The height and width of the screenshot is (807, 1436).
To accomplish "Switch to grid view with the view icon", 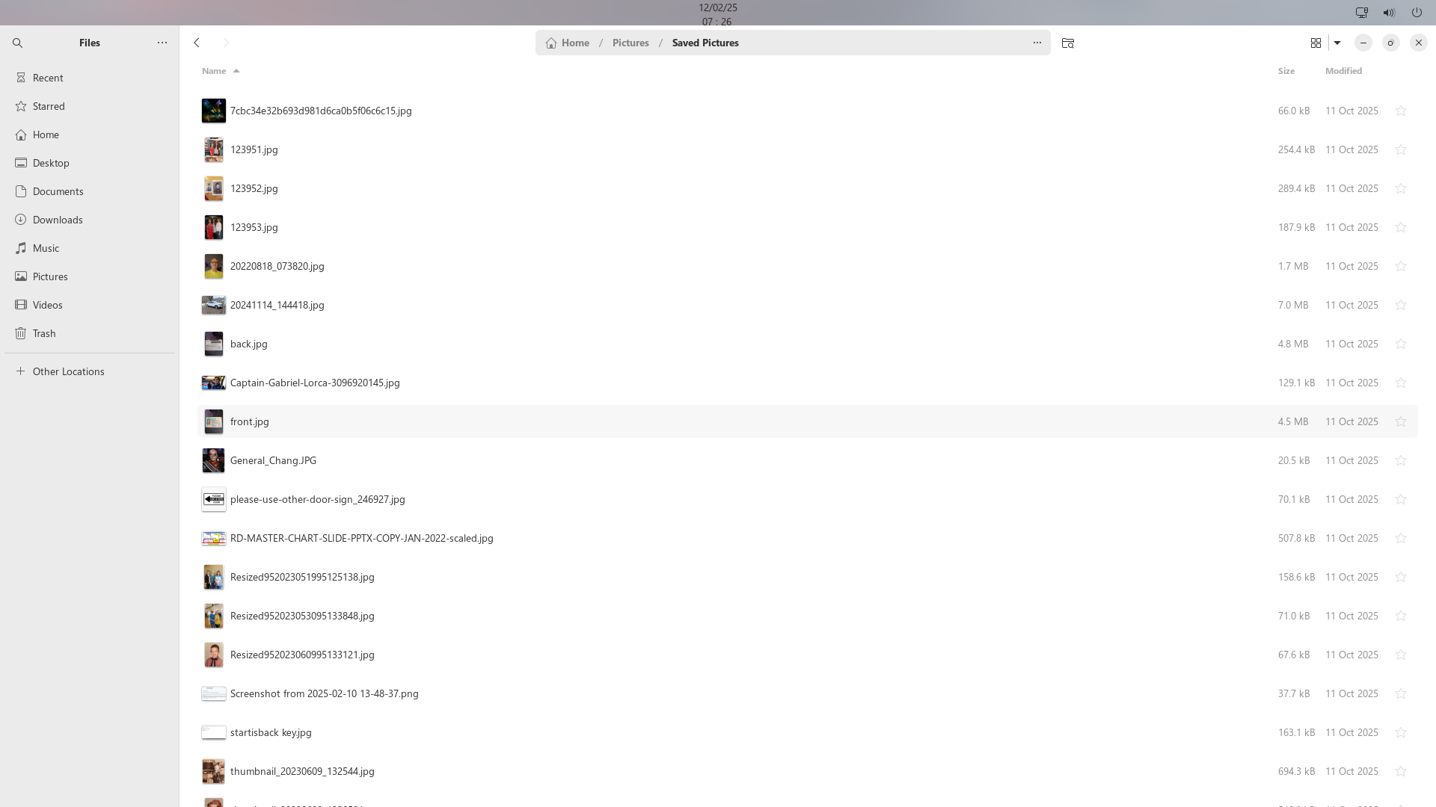I will coord(1316,43).
